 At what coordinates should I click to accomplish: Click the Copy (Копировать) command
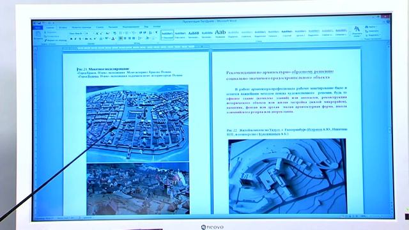tap(51, 36)
